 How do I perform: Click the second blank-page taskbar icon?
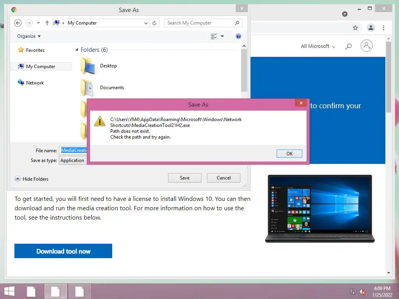[55, 291]
